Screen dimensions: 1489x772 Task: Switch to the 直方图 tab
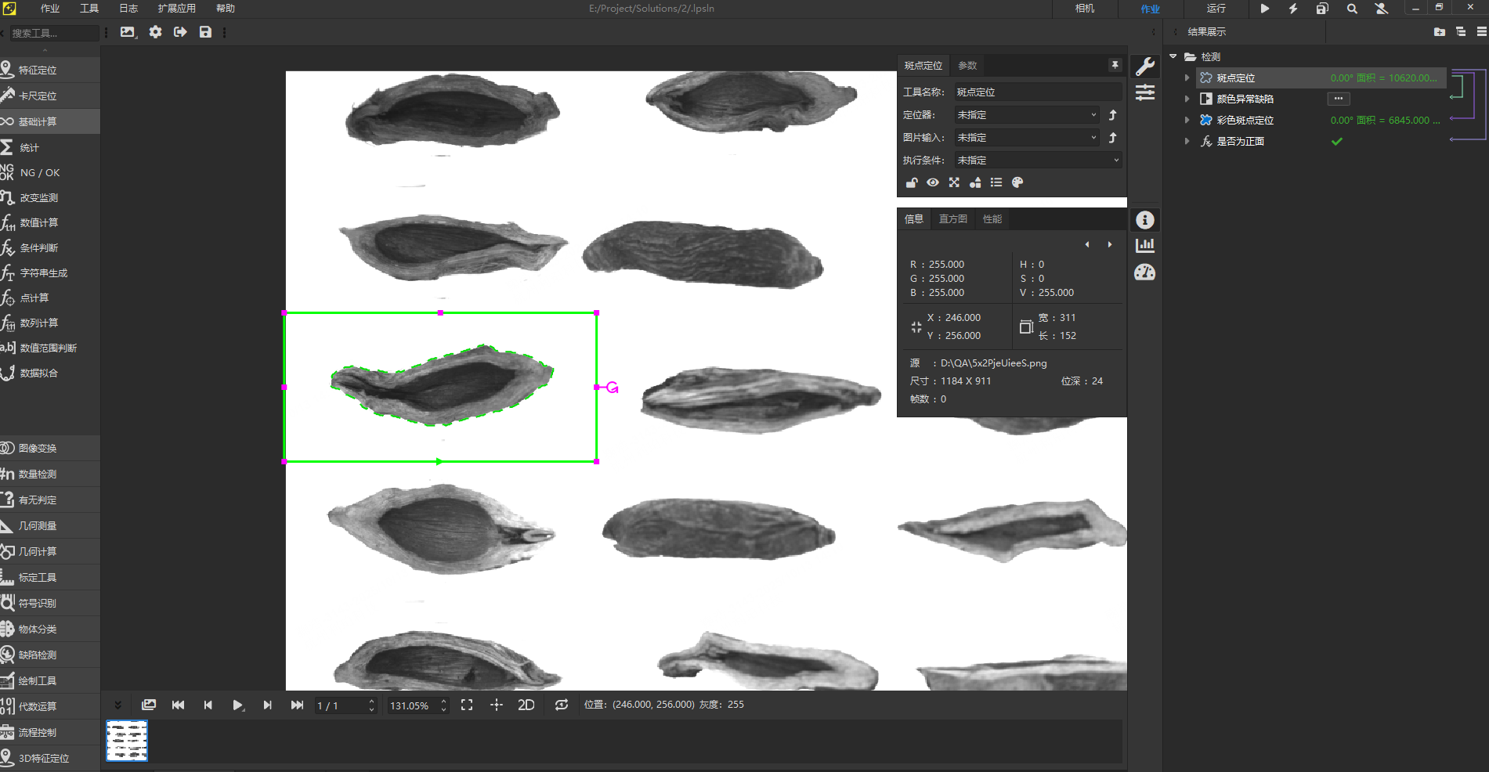coord(952,219)
